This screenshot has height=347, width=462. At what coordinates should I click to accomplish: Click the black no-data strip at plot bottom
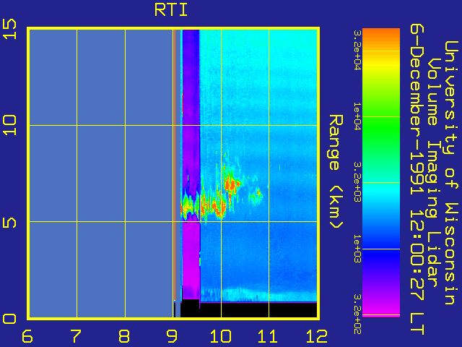point(249,310)
